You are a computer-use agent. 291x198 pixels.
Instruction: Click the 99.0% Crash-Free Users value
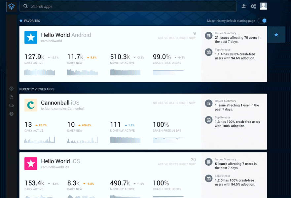pyautogui.click(x=162, y=57)
